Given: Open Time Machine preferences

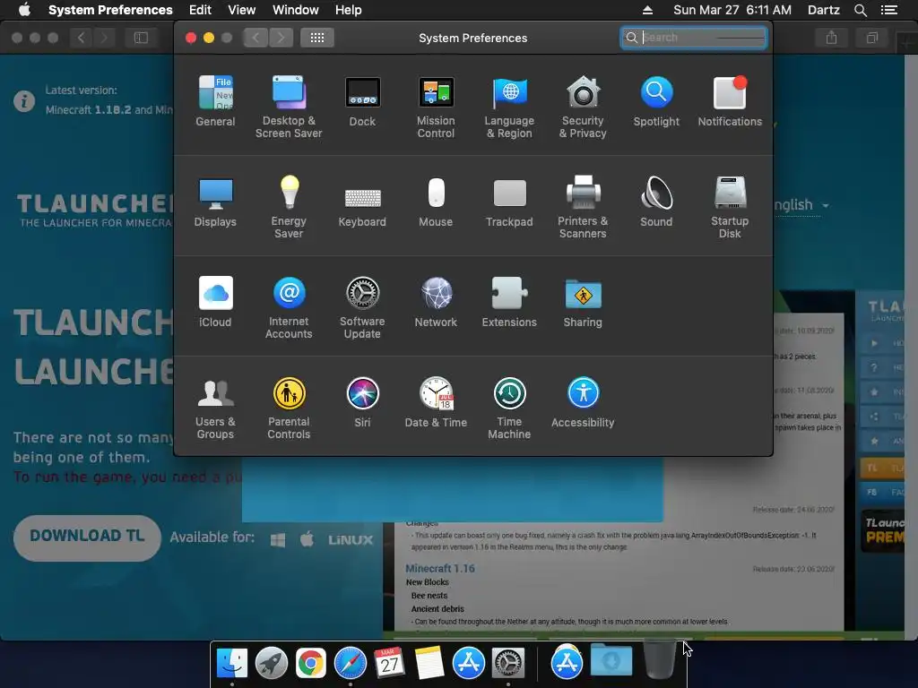Looking at the screenshot, I should [509, 408].
